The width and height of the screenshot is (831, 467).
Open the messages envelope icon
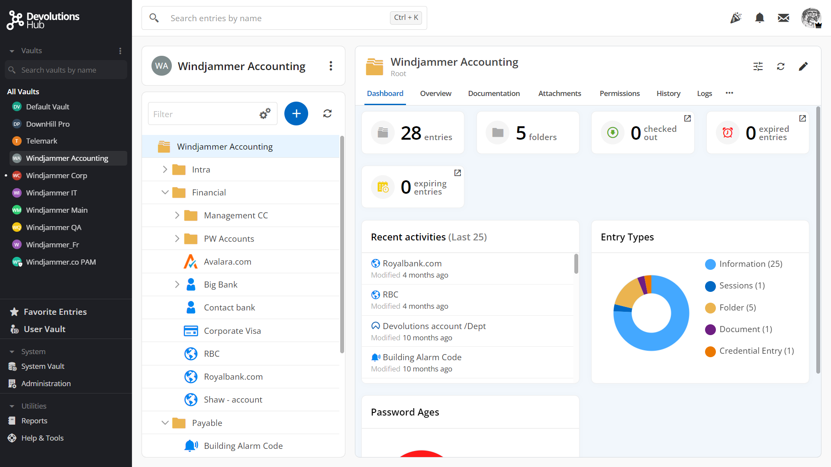coord(783,18)
